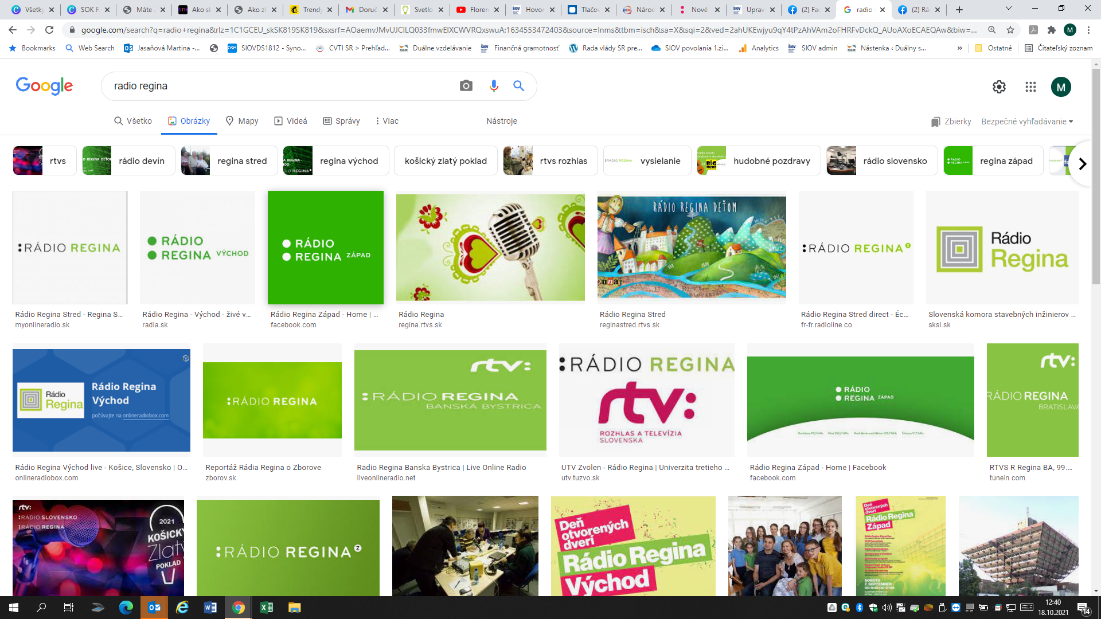Open Task View on the taskbar

[69, 608]
